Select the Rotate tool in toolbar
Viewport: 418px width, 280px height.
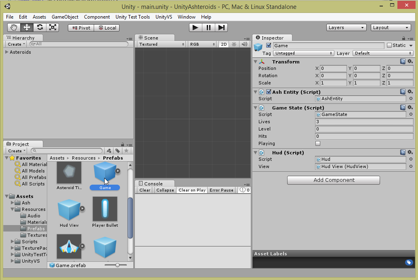pos(40,27)
